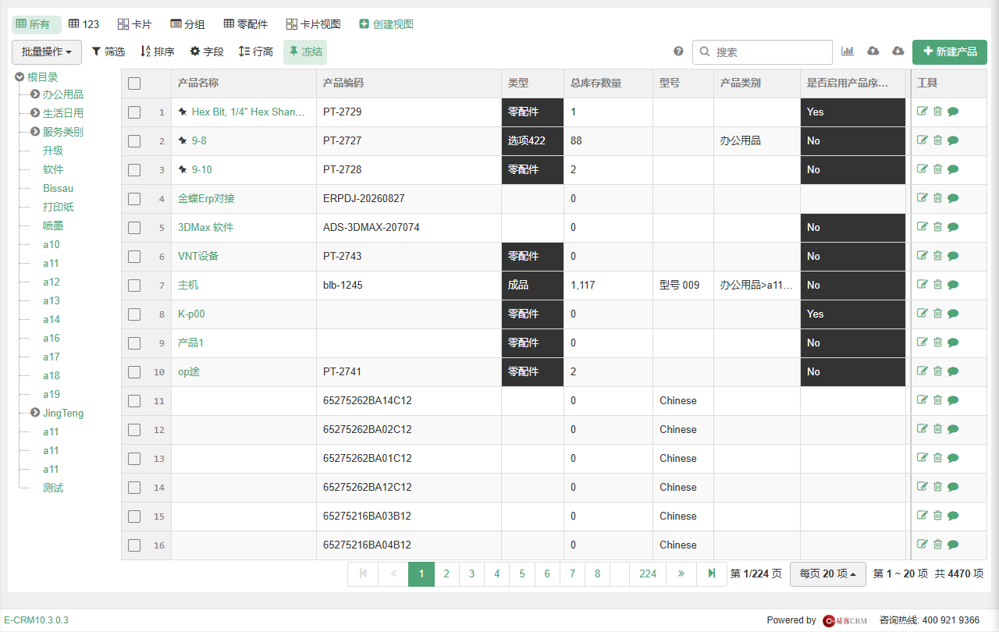
Task: Delete the ADS-3DMAX-207074 row
Action: pos(938,227)
